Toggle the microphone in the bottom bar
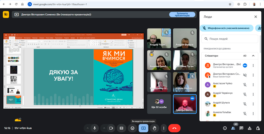 [95, 128]
